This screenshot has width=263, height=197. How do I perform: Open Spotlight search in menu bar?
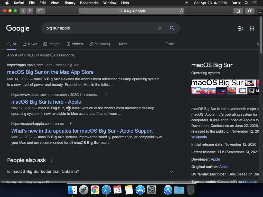[246, 3]
